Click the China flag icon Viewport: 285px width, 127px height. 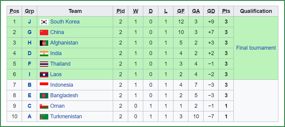coord(44,32)
